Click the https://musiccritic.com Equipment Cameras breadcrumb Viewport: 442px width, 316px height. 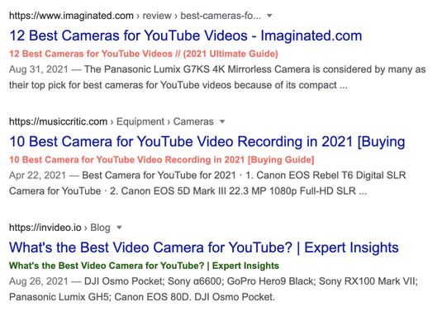click(x=112, y=121)
